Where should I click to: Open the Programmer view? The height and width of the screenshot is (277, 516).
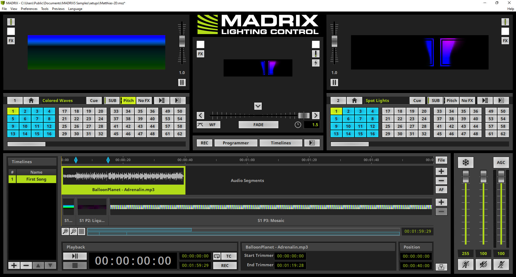[236, 143]
